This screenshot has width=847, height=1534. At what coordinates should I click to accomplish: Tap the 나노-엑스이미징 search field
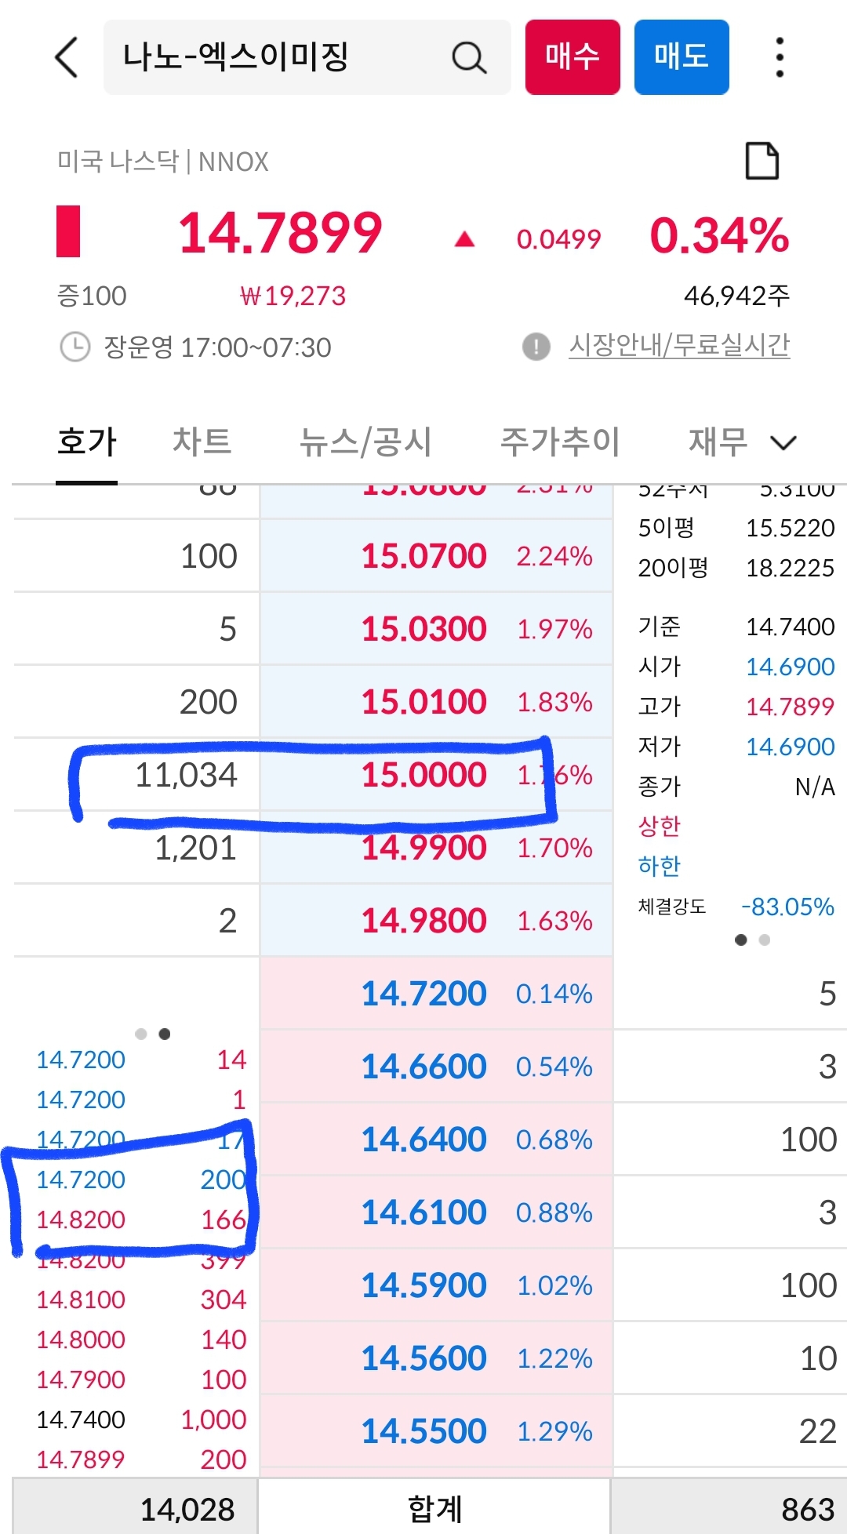307,57
